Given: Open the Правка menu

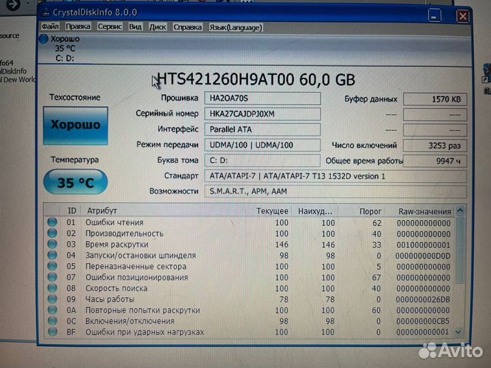Looking at the screenshot, I should (78, 27).
